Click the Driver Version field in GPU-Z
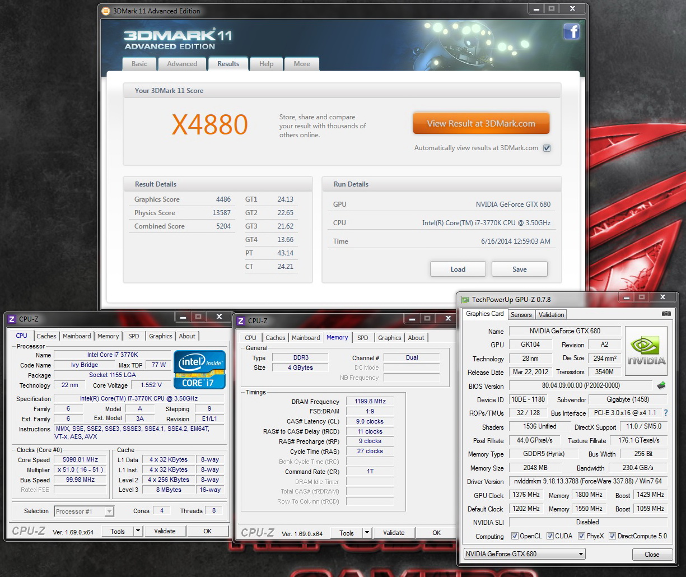Screen dimensions: 686x577 [588, 481]
